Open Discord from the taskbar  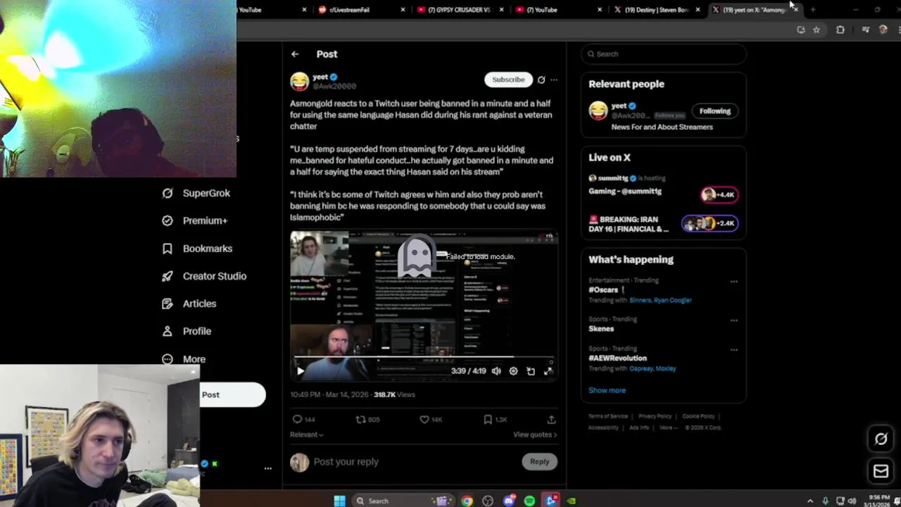[x=509, y=501]
